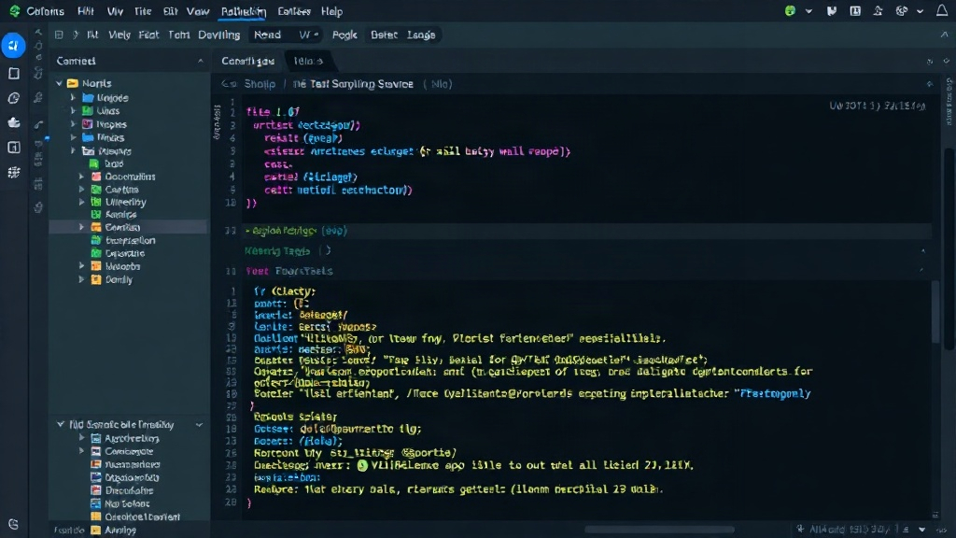Click the bookmark flag icon in top bar
The height and width of the screenshot is (538, 956).
point(832,11)
